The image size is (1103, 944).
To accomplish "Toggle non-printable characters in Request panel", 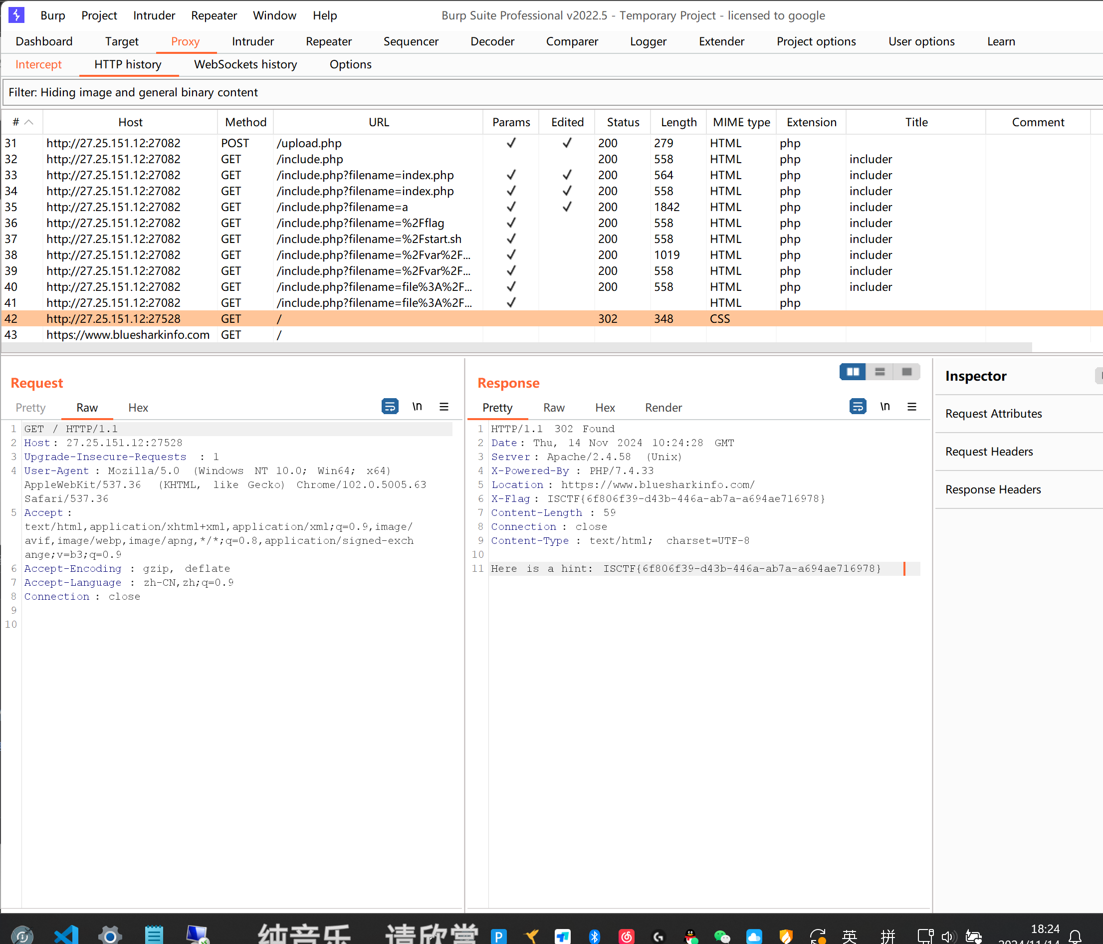I will (417, 407).
